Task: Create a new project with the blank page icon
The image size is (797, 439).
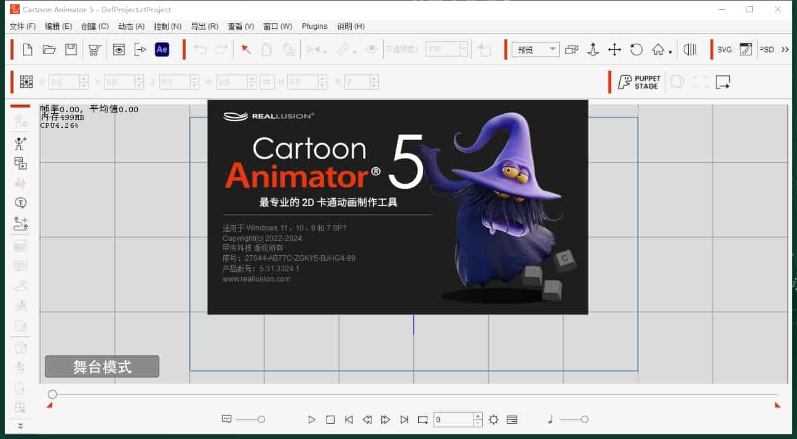Action: coord(28,50)
